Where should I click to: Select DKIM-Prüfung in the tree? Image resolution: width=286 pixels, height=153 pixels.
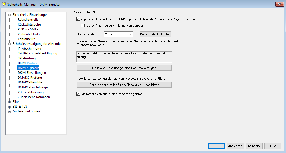[28, 63]
